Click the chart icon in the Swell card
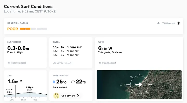 pyautogui.click(x=54, y=63)
